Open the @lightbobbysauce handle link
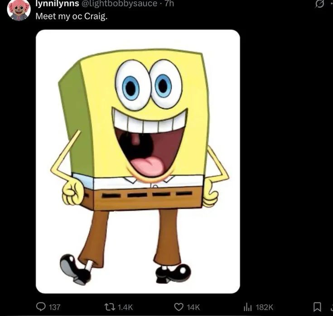This screenshot has height=316, width=333. tap(119, 4)
